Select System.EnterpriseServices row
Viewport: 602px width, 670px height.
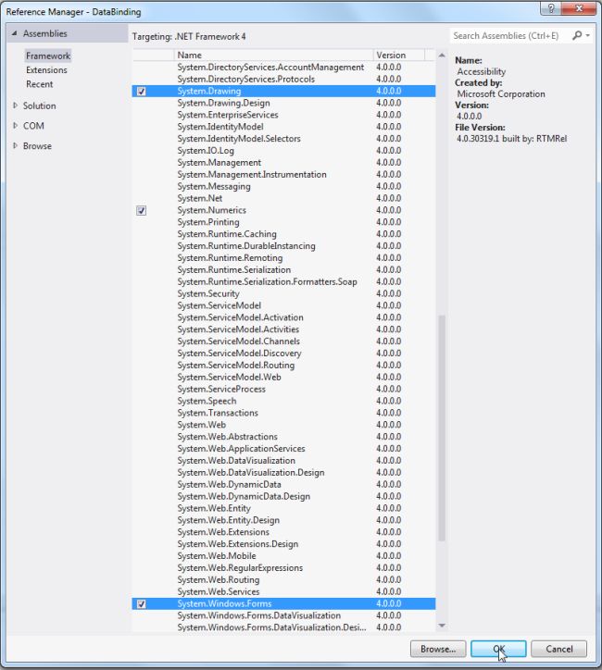point(283,115)
